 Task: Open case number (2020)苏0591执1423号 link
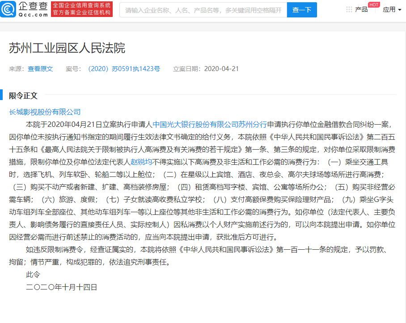pos(124,69)
